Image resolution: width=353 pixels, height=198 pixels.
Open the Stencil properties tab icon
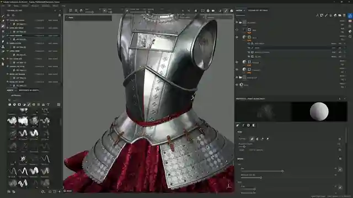(x=249, y=125)
